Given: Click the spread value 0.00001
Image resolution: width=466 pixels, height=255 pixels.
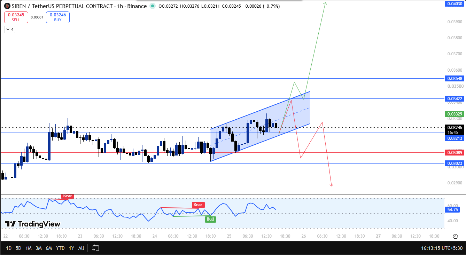Looking at the screenshot, I should [x=37, y=17].
